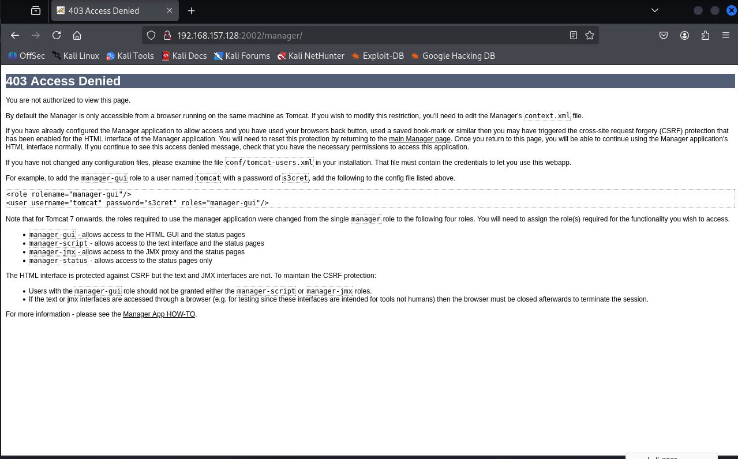
Task: Click the 403 Access Denied heading
Action: [x=63, y=81]
